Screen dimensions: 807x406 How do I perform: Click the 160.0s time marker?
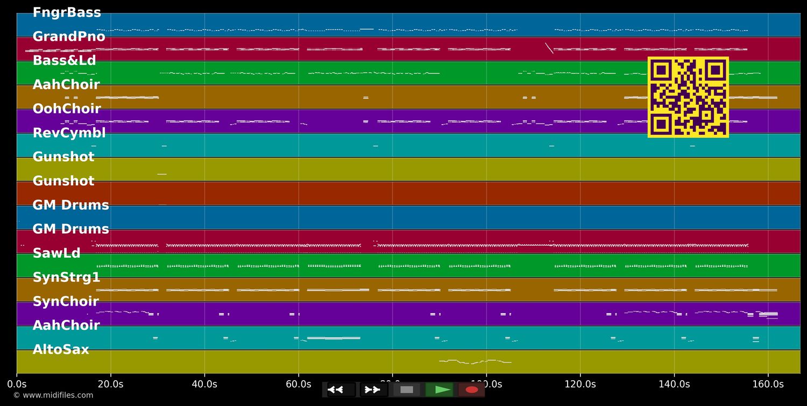coord(768,385)
